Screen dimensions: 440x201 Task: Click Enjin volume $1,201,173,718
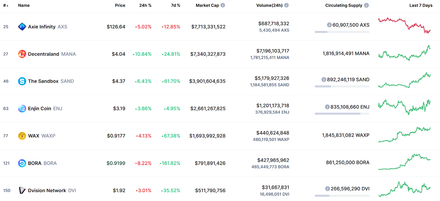click(x=272, y=105)
